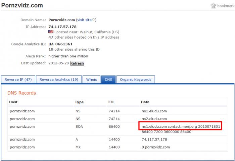Click the Data column header
The height and width of the screenshot is (161, 235).
click(x=145, y=102)
